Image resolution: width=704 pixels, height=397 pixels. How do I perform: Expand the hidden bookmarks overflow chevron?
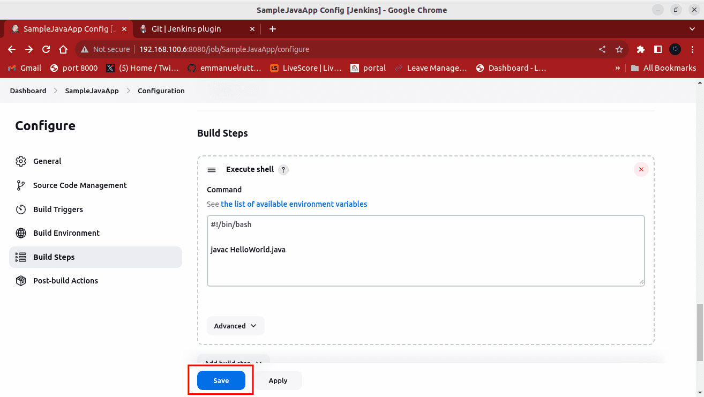point(617,68)
